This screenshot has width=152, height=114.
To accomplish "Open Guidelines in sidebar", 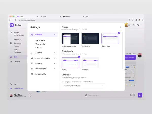I will click(x=17, y=52).
